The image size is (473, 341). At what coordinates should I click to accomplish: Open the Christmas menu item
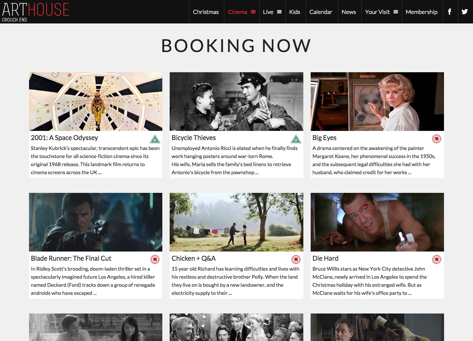tap(206, 12)
